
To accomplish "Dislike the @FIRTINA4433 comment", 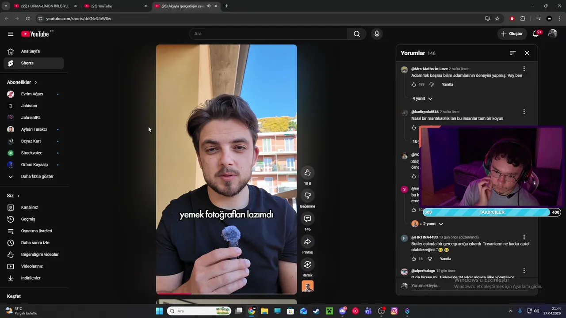I will pyautogui.click(x=430, y=259).
